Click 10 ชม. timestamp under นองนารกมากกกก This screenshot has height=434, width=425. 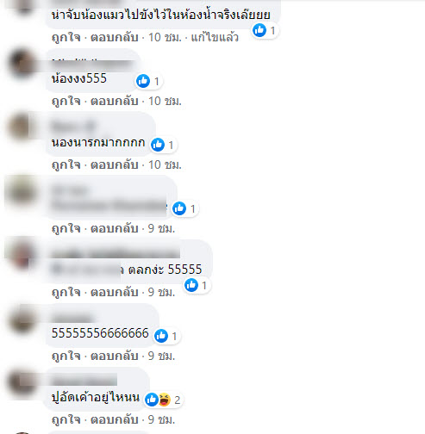click(165, 164)
